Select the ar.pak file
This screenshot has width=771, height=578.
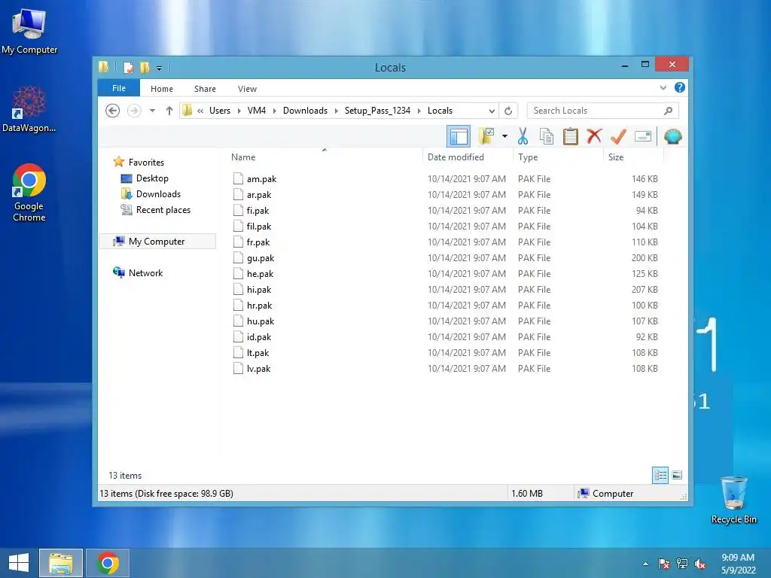point(259,195)
